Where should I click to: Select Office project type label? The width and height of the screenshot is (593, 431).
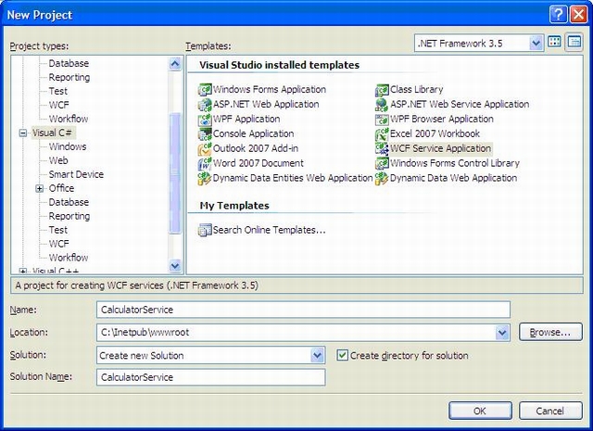(x=61, y=188)
